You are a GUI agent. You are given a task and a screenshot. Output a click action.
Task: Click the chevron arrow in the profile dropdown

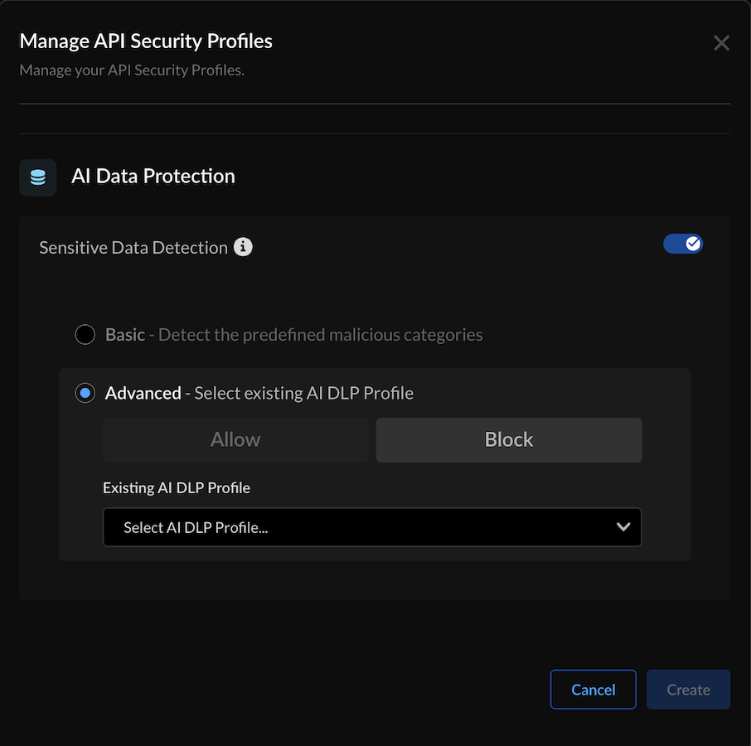click(x=623, y=527)
